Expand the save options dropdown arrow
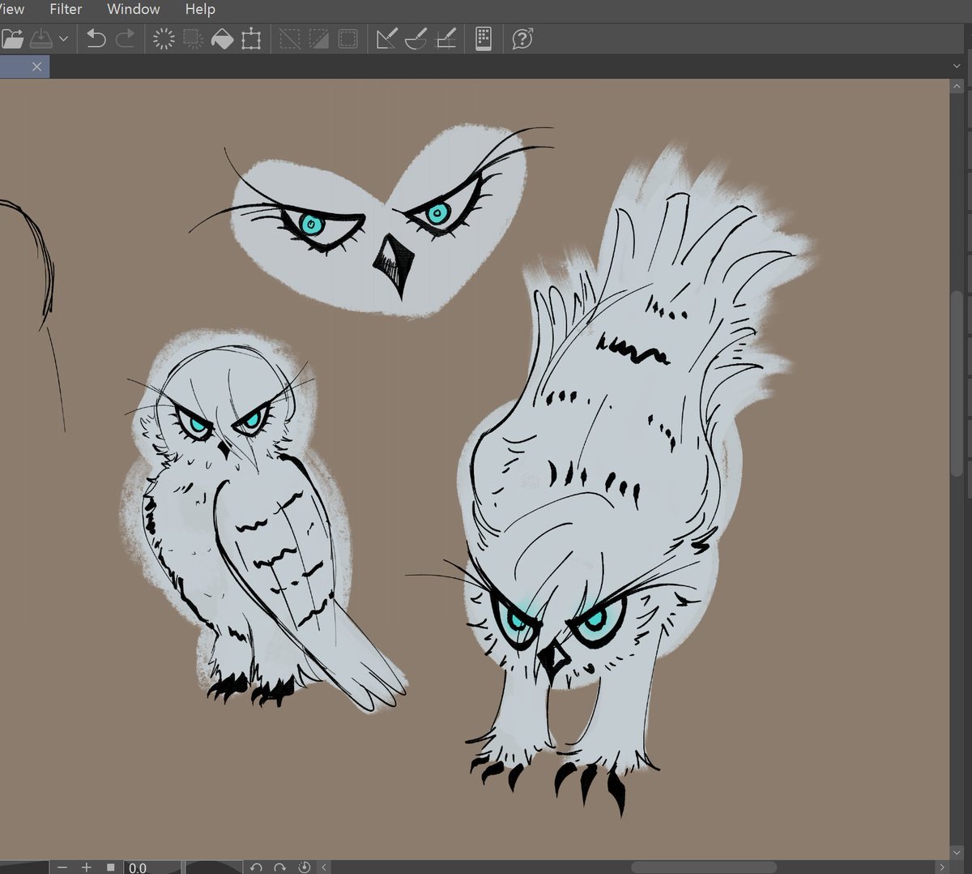972x874 pixels. [x=63, y=39]
